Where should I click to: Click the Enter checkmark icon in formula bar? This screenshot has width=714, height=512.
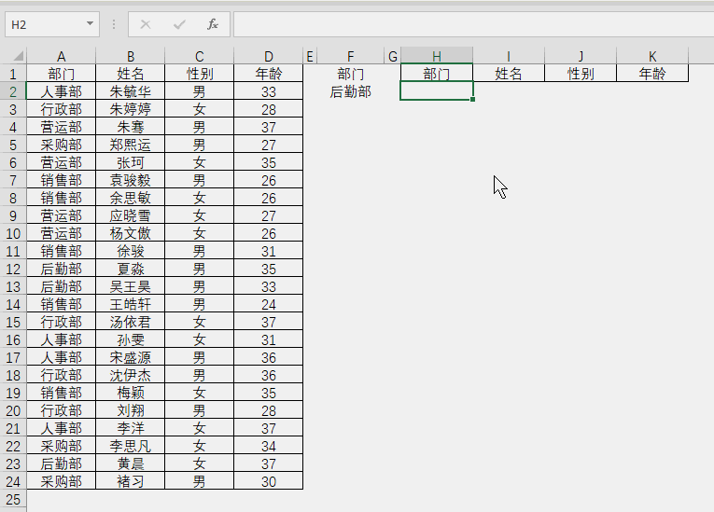pos(179,23)
